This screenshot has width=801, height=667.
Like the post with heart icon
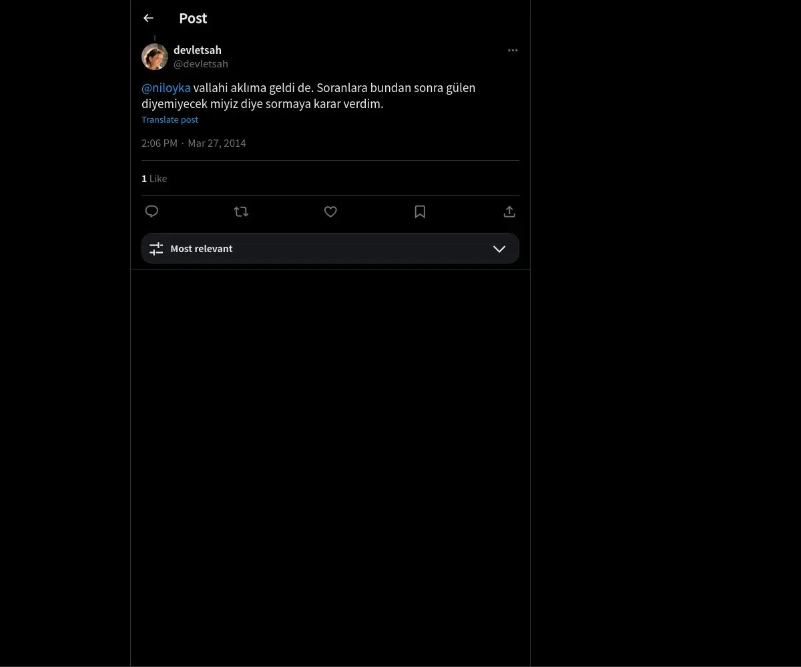coord(330,211)
